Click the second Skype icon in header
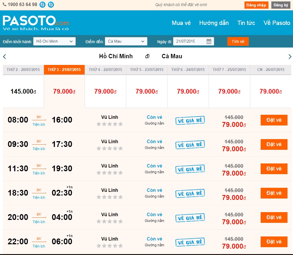This screenshot has width=293, height=255. tap(51, 5)
